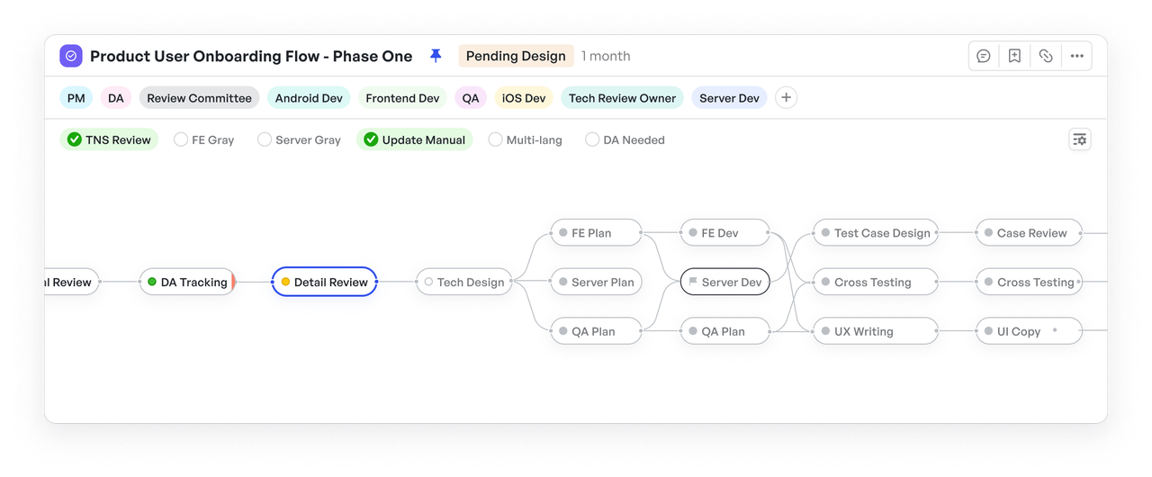Viewport: 1152px width, 477px height.
Task: Click the DA Tracking node
Action: click(187, 282)
